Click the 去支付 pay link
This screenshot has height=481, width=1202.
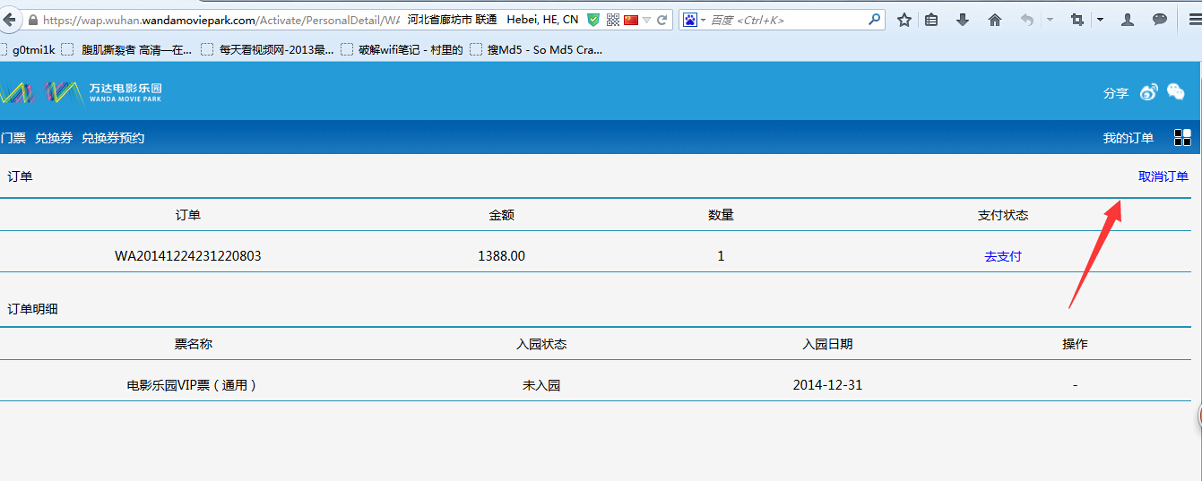tap(1003, 256)
